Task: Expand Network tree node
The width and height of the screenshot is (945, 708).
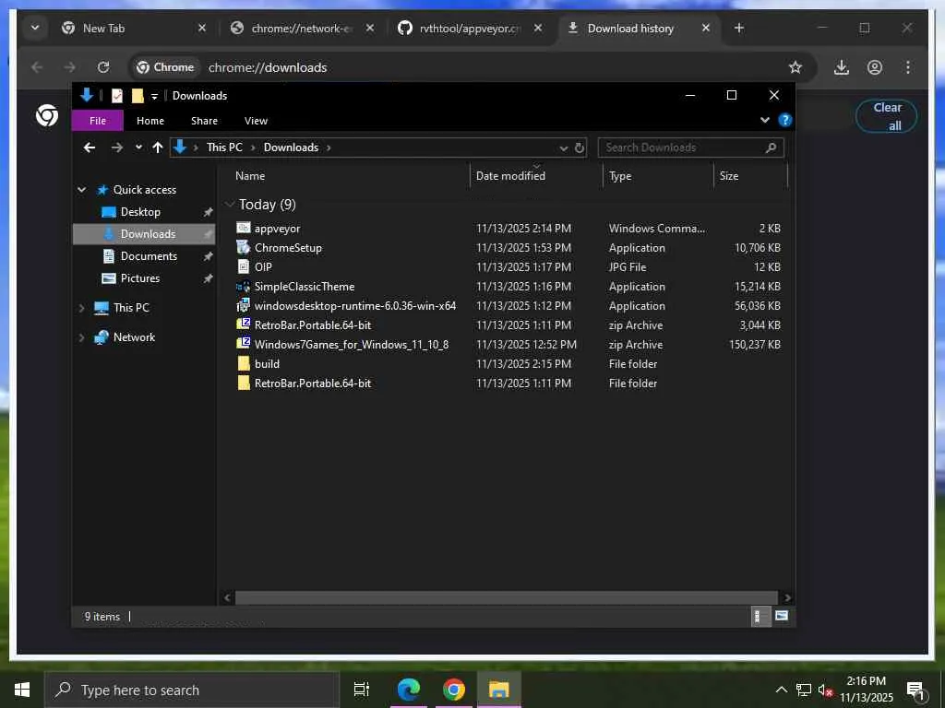Action: pos(81,337)
